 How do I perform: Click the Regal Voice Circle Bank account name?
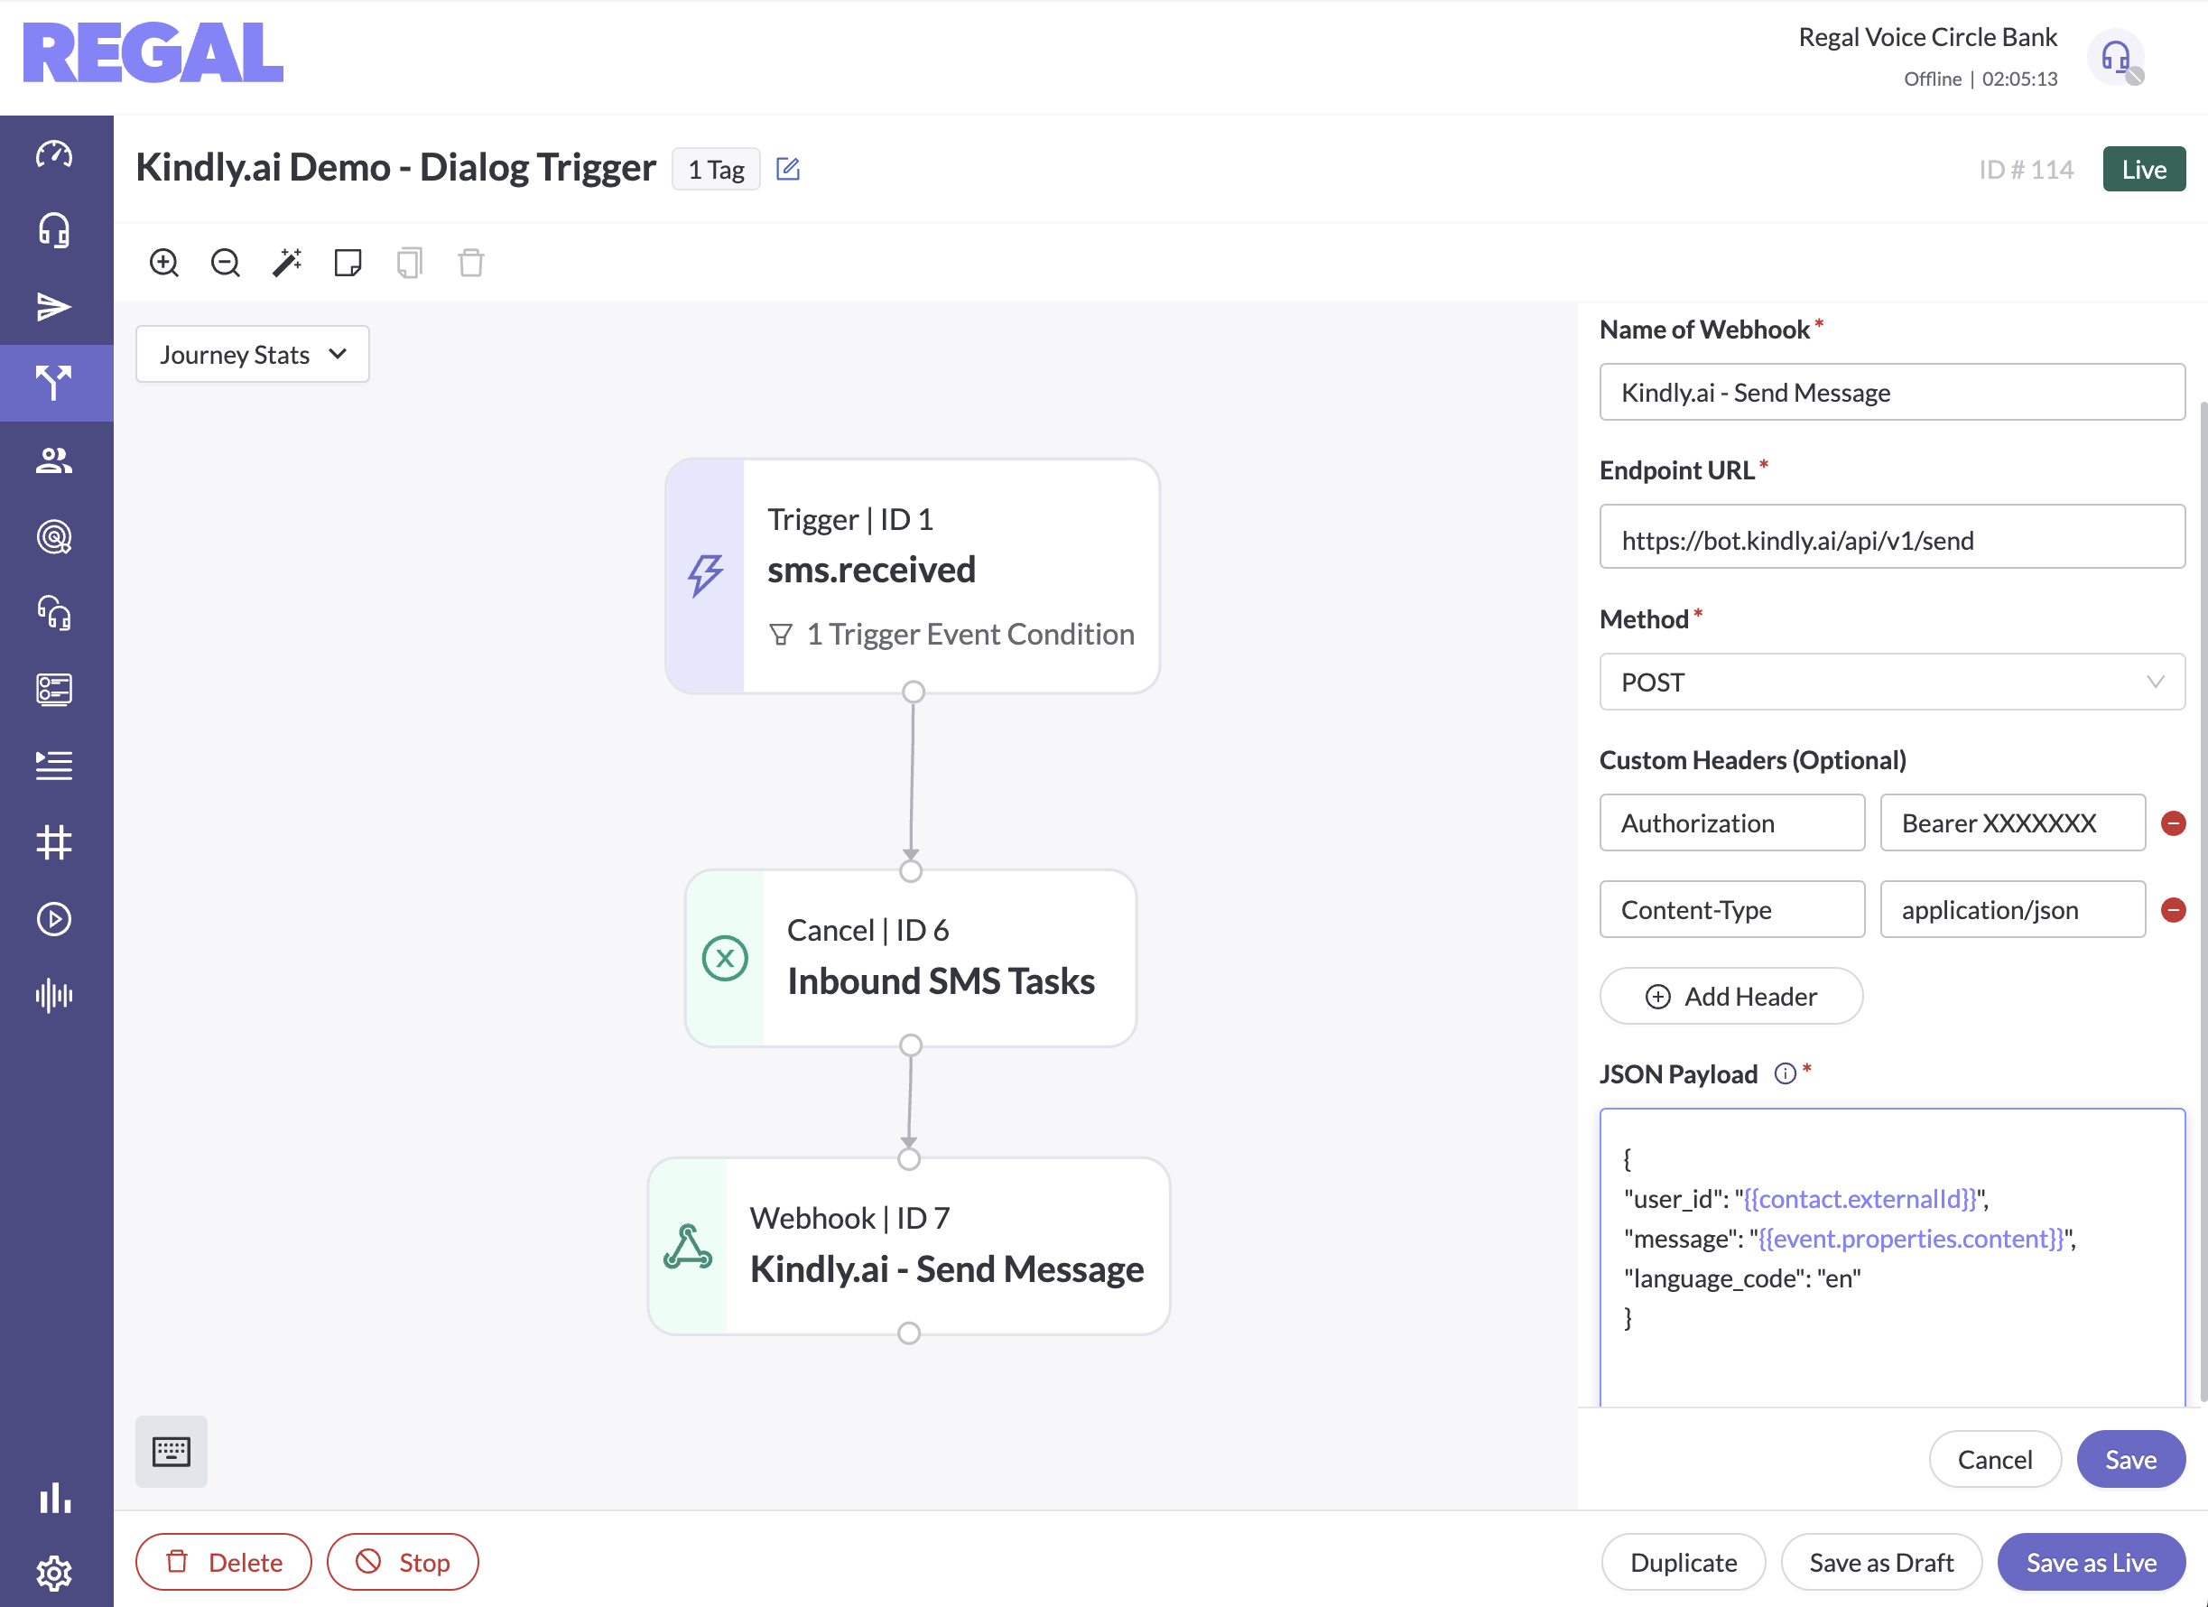pyautogui.click(x=1926, y=37)
